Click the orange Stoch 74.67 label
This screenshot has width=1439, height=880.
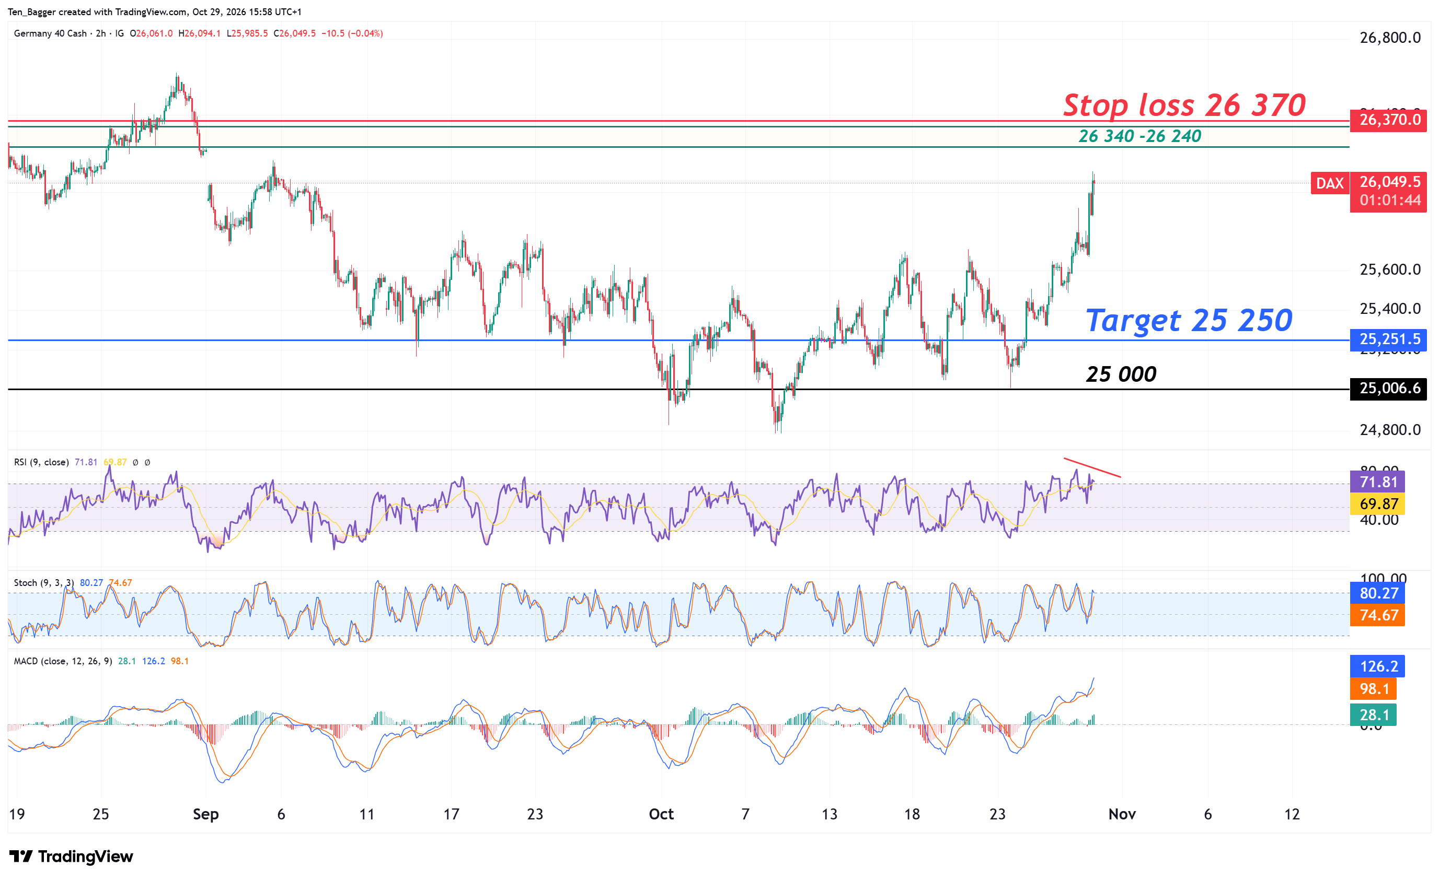pyautogui.click(x=1378, y=615)
